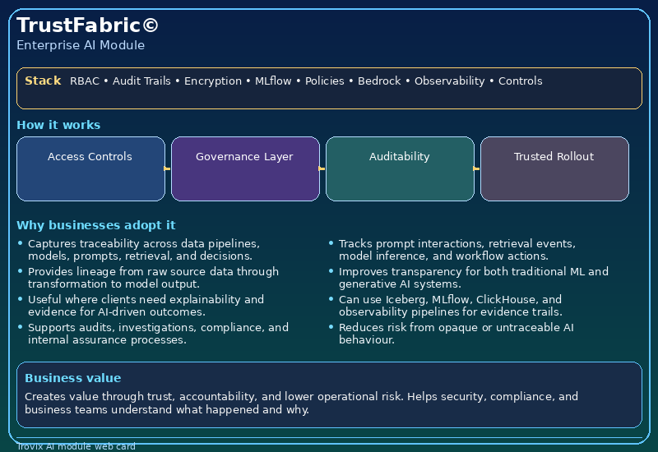
Task: Select Encryption in the Stack list
Action: tap(213, 81)
